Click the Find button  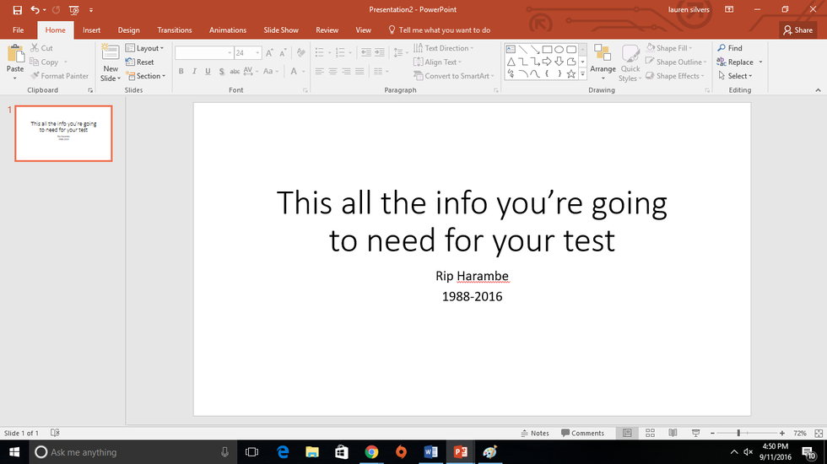[730, 48]
